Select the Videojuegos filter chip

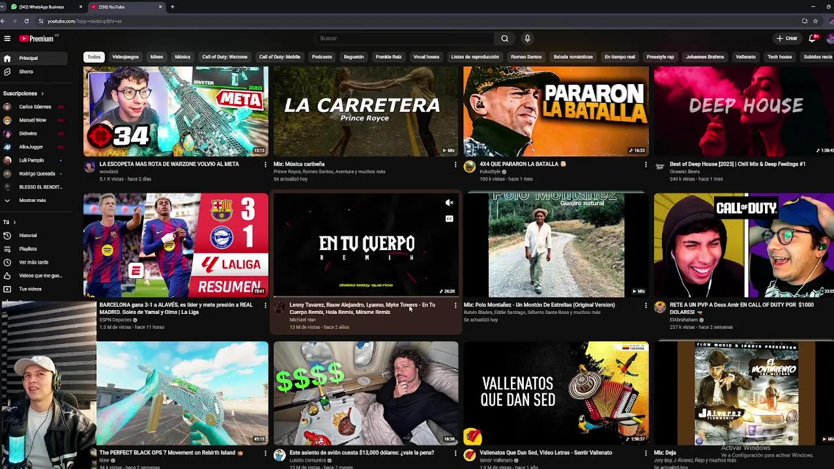125,57
